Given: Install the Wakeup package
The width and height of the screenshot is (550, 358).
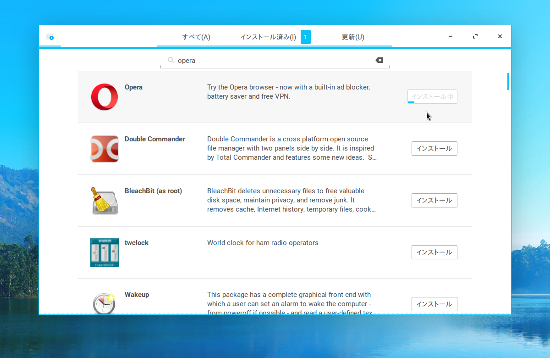Looking at the screenshot, I should (434, 304).
